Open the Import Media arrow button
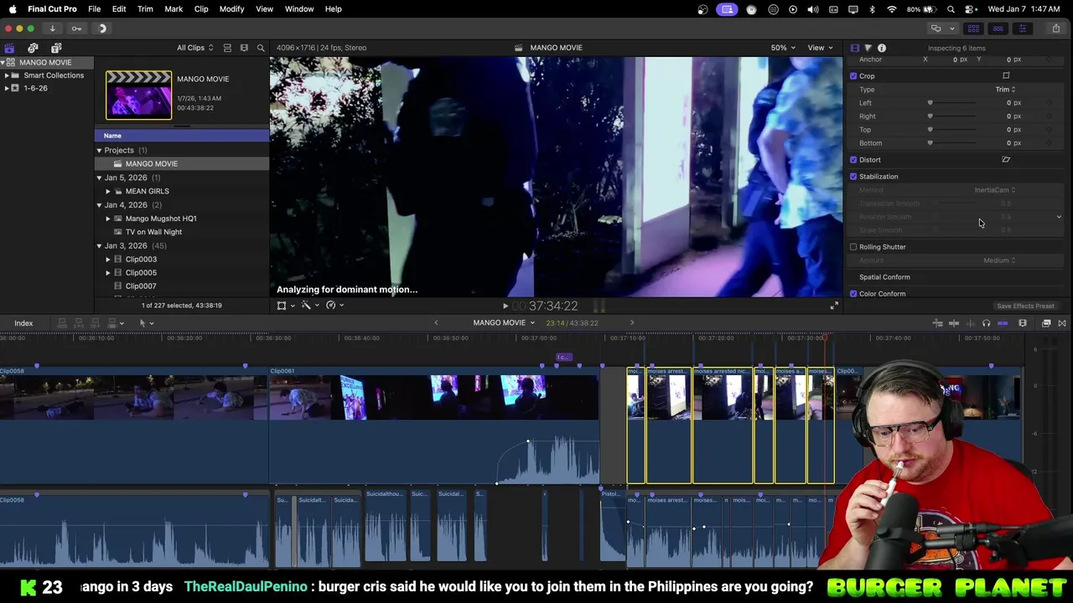The image size is (1073, 603). [x=52, y=28]
